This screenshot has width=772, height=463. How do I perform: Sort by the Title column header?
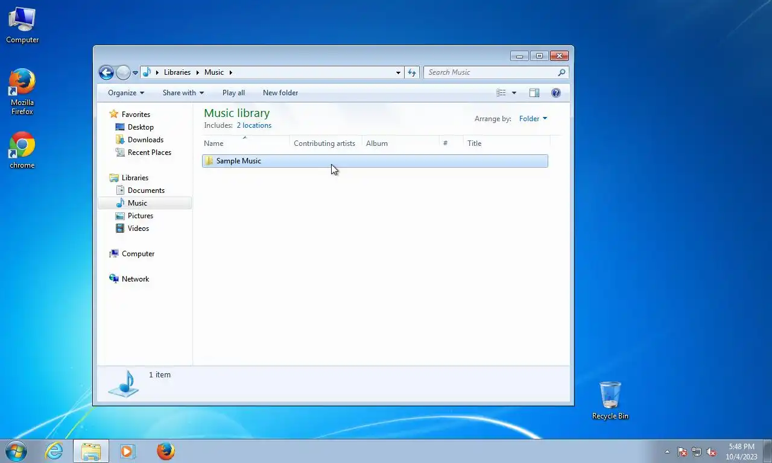coord(507,143)
